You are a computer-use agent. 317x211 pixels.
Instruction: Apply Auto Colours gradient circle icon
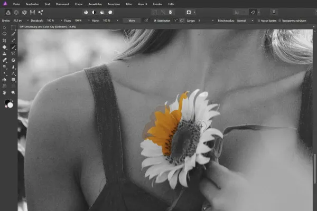point(102,13)
